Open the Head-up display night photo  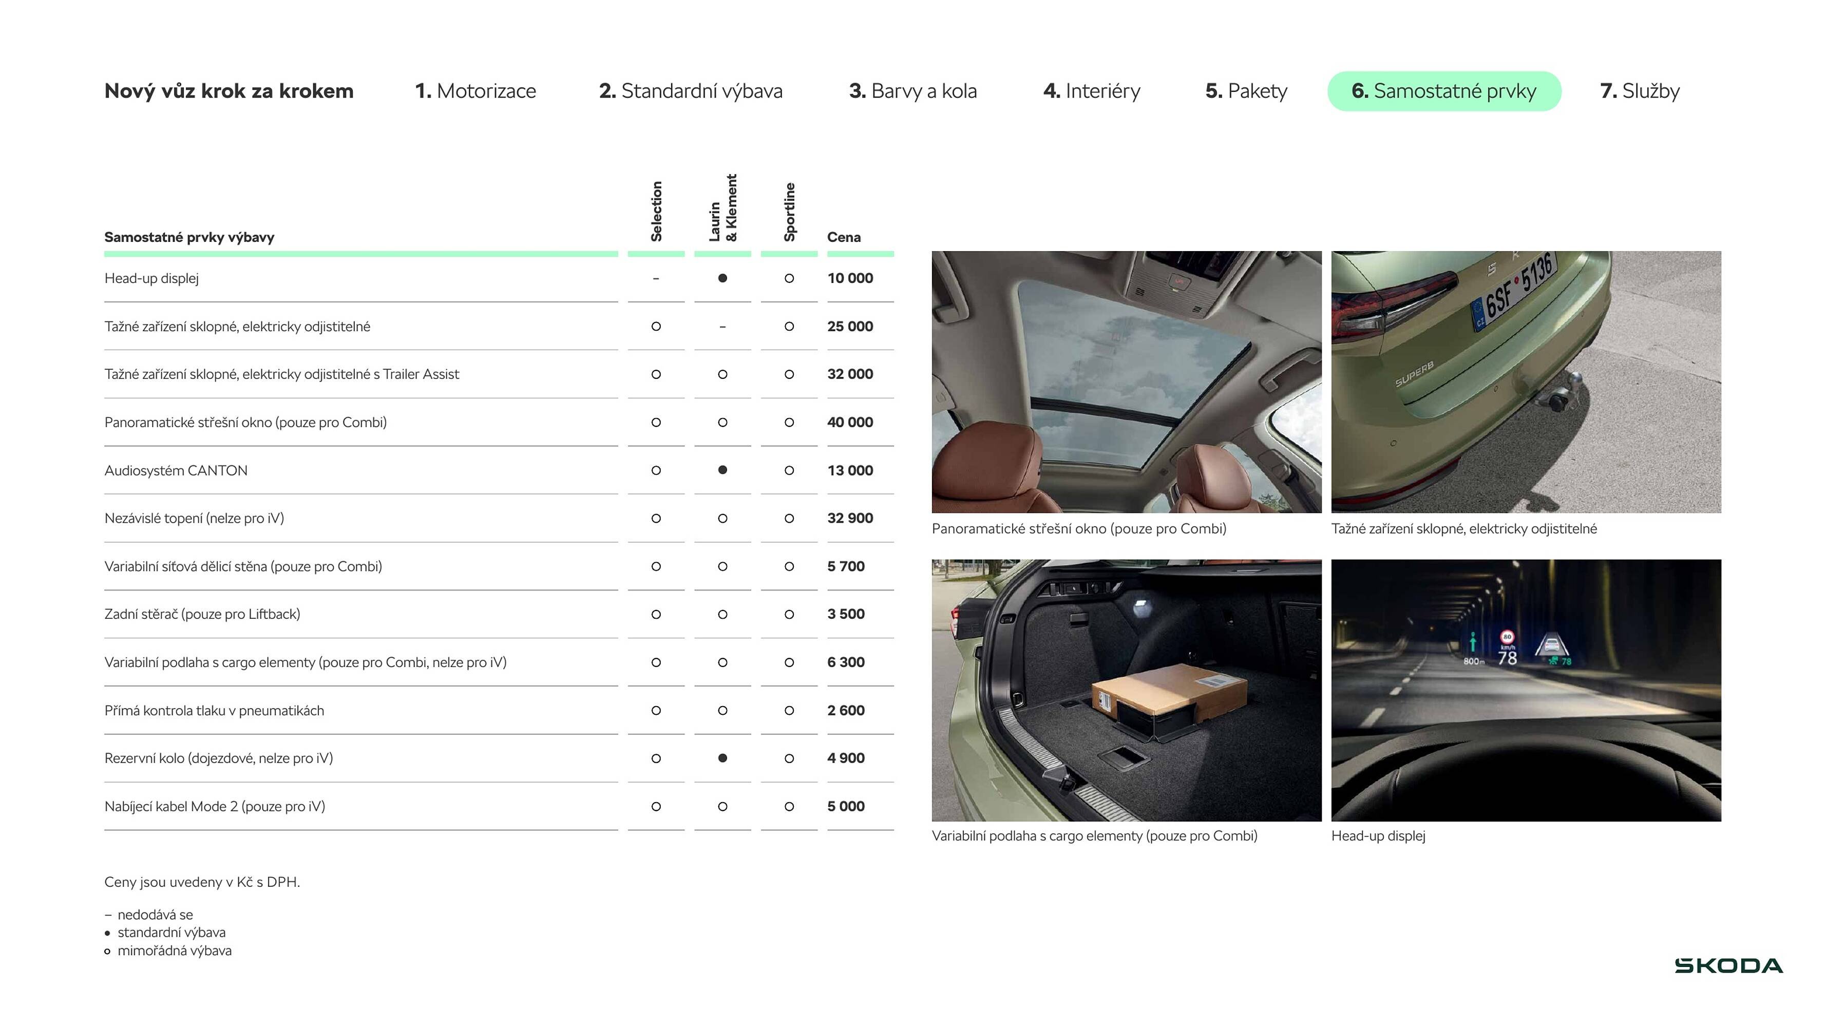click(1526, 690)
